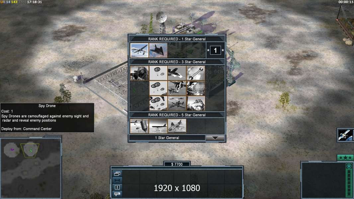Pick the first Paradrop parachute icon

click(158, 73)
